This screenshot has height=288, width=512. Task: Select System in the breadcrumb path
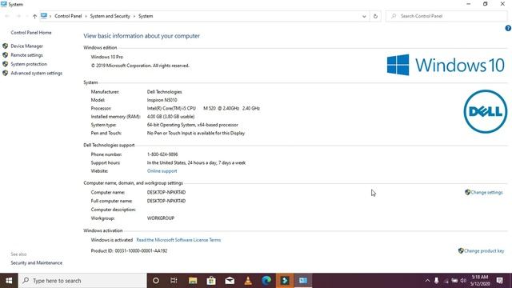[x=146, y=16]
